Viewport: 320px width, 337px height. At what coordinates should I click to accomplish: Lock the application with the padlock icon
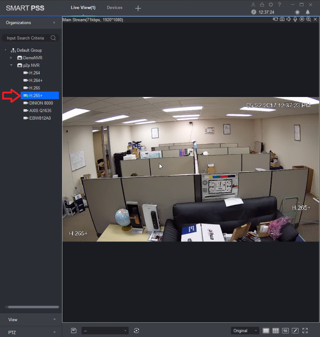click(x=262, y=5)
